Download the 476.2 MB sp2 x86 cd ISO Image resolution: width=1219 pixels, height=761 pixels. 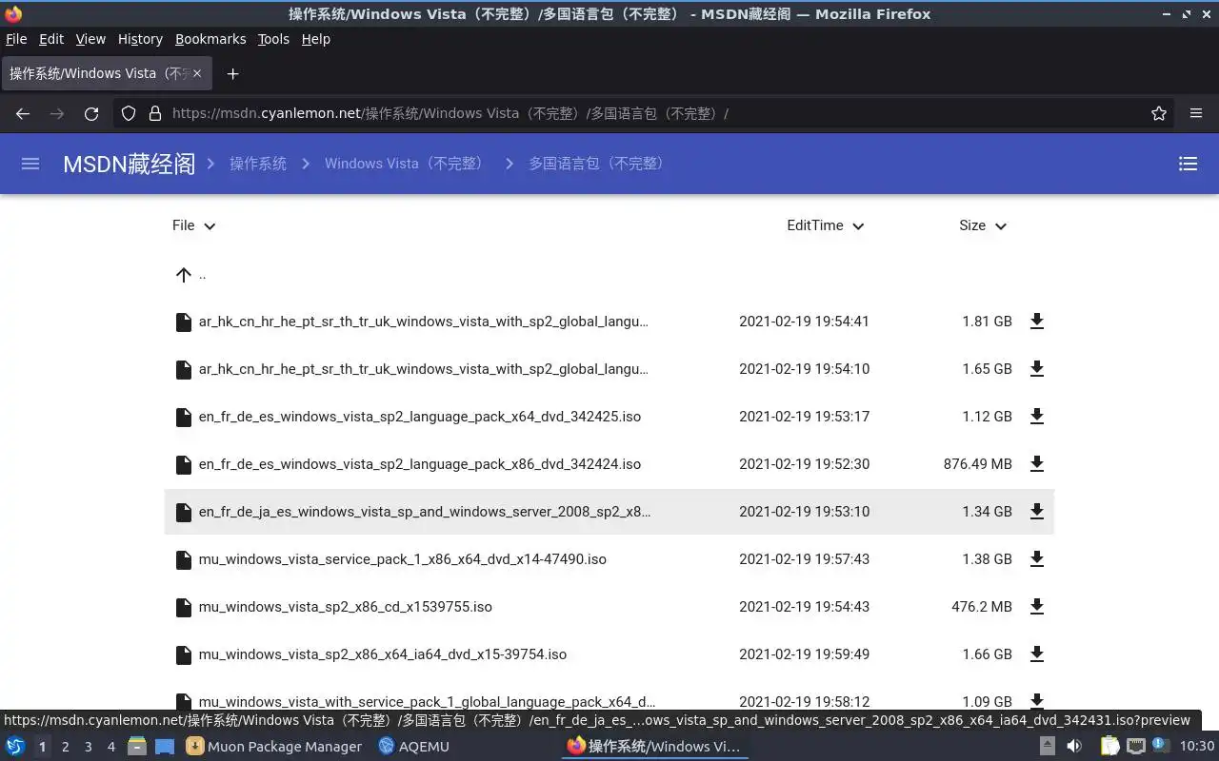[x=1037, y=607]
